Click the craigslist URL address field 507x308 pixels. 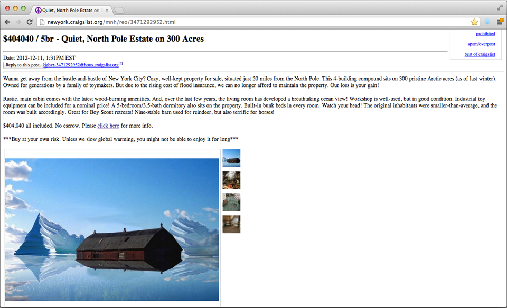(x=257, y=22)
